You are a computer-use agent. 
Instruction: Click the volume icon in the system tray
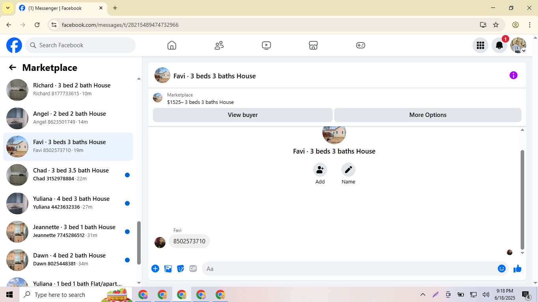tap(486, 295)
